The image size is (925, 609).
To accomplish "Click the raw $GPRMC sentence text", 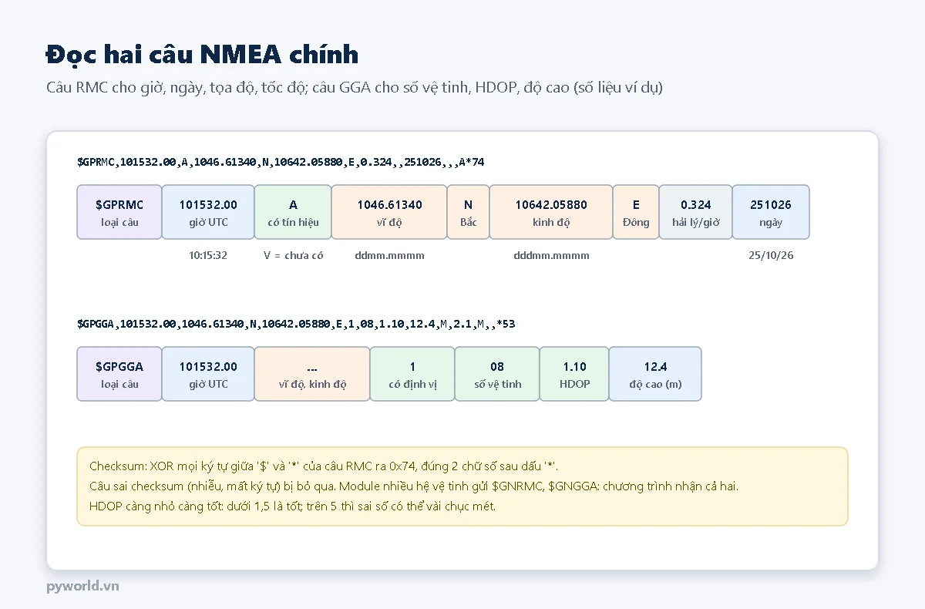I will (281, 162).
